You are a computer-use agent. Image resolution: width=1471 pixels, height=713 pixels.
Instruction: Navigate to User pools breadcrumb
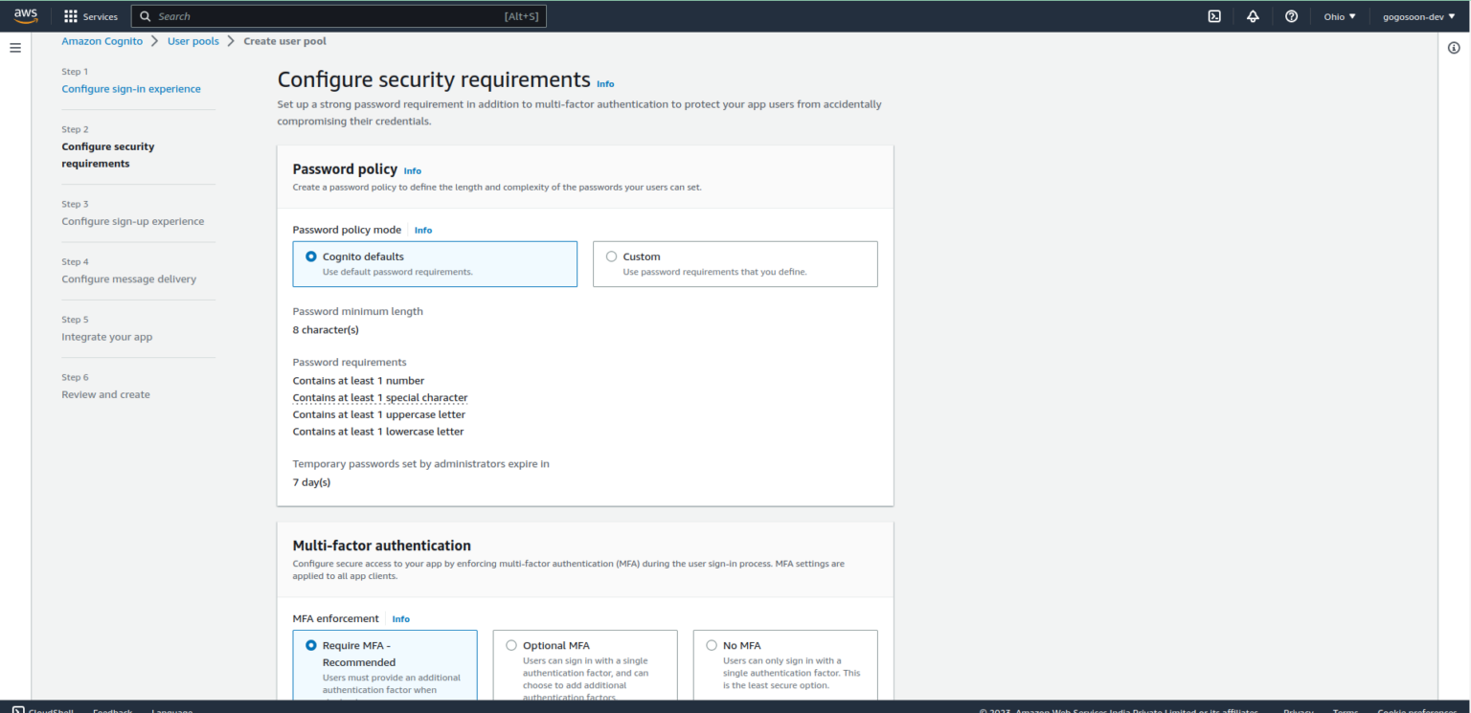coord(192,40)
